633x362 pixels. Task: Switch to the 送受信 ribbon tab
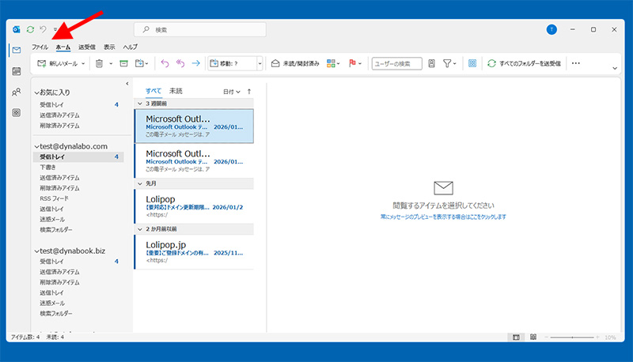tap(87, 47)
